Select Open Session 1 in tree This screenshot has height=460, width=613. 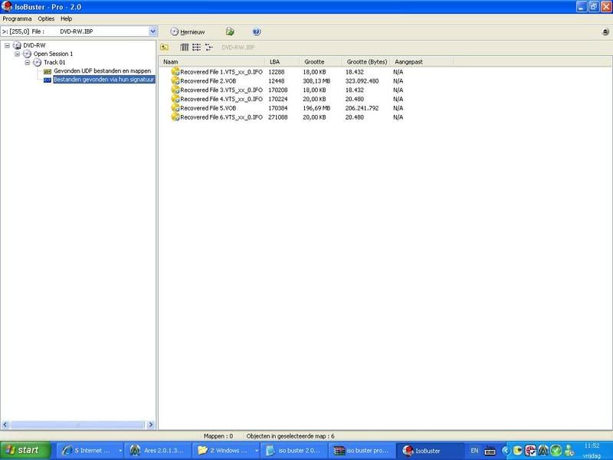[x=53, y=54]
